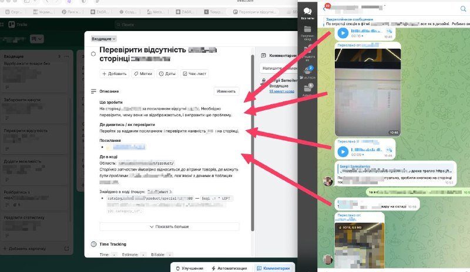Switch to the Meta browser tab
The height and width of the screenshot is (272, 470).
coord(156,12)
